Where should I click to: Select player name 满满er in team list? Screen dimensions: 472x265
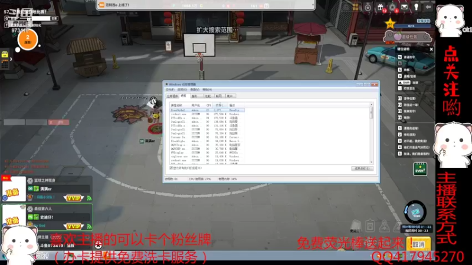[46, 189]
